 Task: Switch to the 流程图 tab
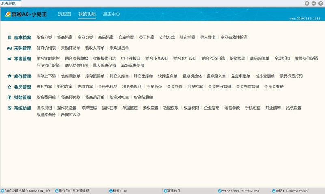(65, 14)
